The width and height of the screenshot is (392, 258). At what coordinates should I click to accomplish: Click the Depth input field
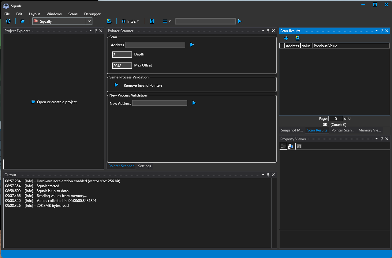click(x=122, y=55)
